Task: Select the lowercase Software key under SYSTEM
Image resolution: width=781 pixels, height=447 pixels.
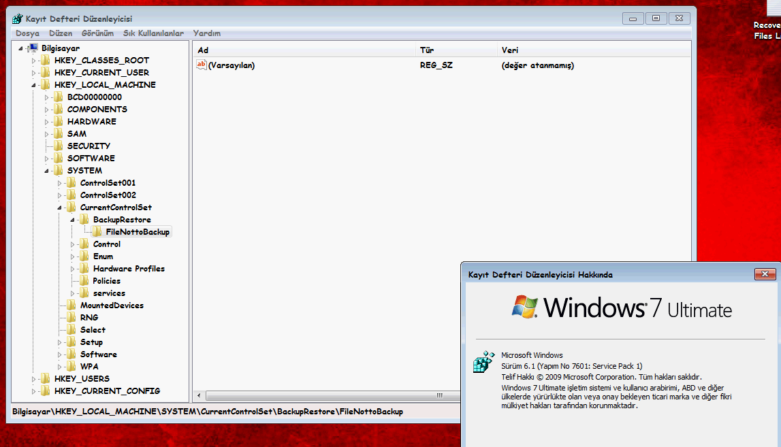Action: pyautogui.click(x=99, y=354)
